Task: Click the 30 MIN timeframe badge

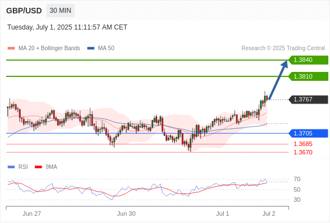Action: pos(60,11)
